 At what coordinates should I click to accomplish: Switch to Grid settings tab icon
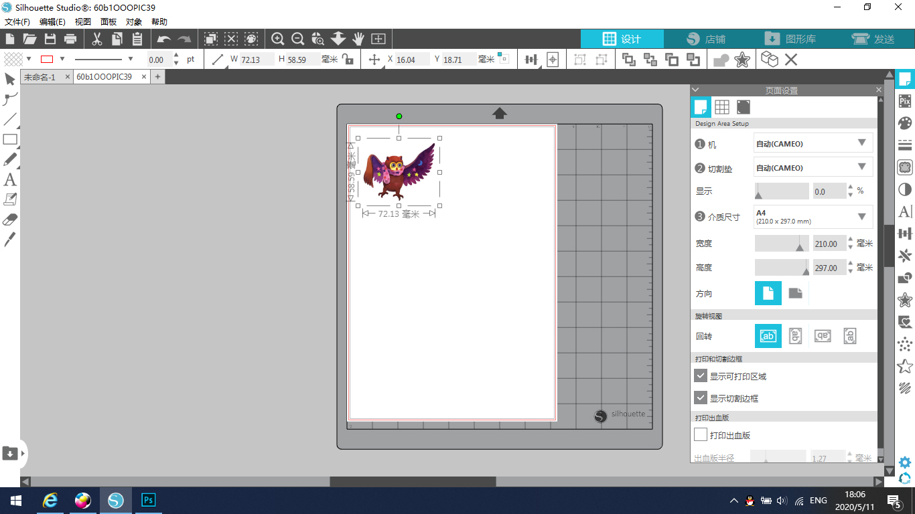[x=722, y=107]
